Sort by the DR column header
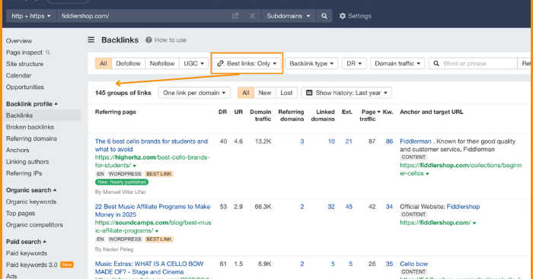This screenshot has height=279, width=533. (222, 112)
